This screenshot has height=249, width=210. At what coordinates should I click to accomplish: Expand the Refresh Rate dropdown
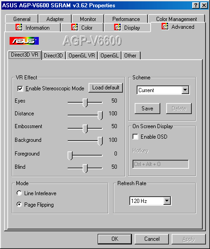[167, 201]
